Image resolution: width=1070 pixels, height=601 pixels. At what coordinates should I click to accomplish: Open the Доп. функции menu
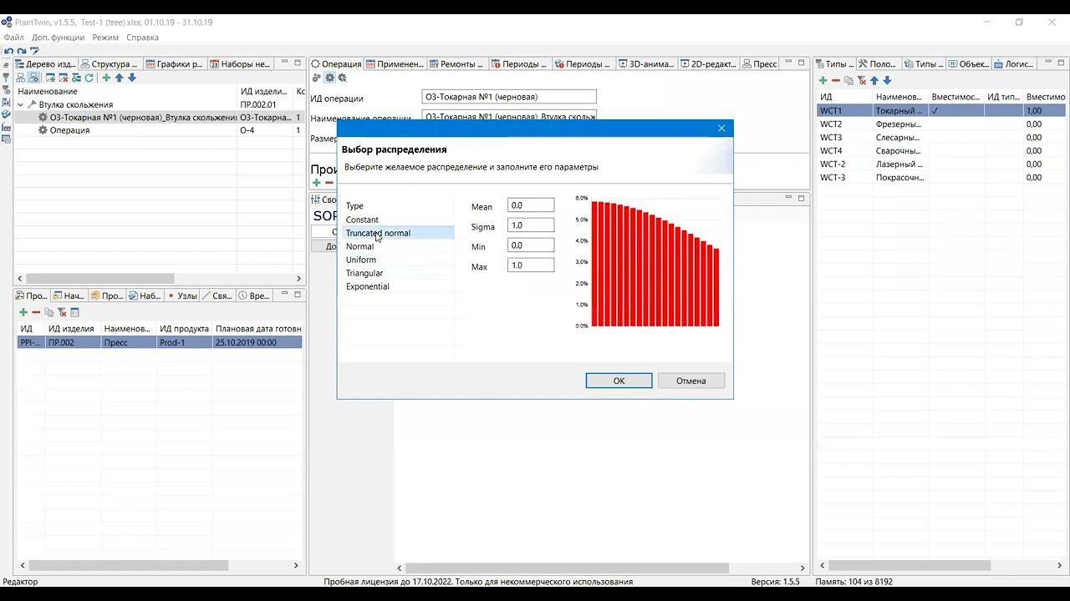pos(58,38)
